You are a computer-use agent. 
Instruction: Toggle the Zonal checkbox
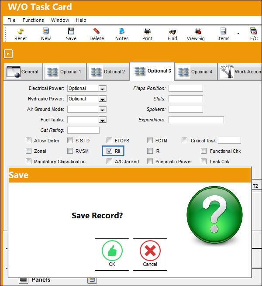click(x=28, y=151)
